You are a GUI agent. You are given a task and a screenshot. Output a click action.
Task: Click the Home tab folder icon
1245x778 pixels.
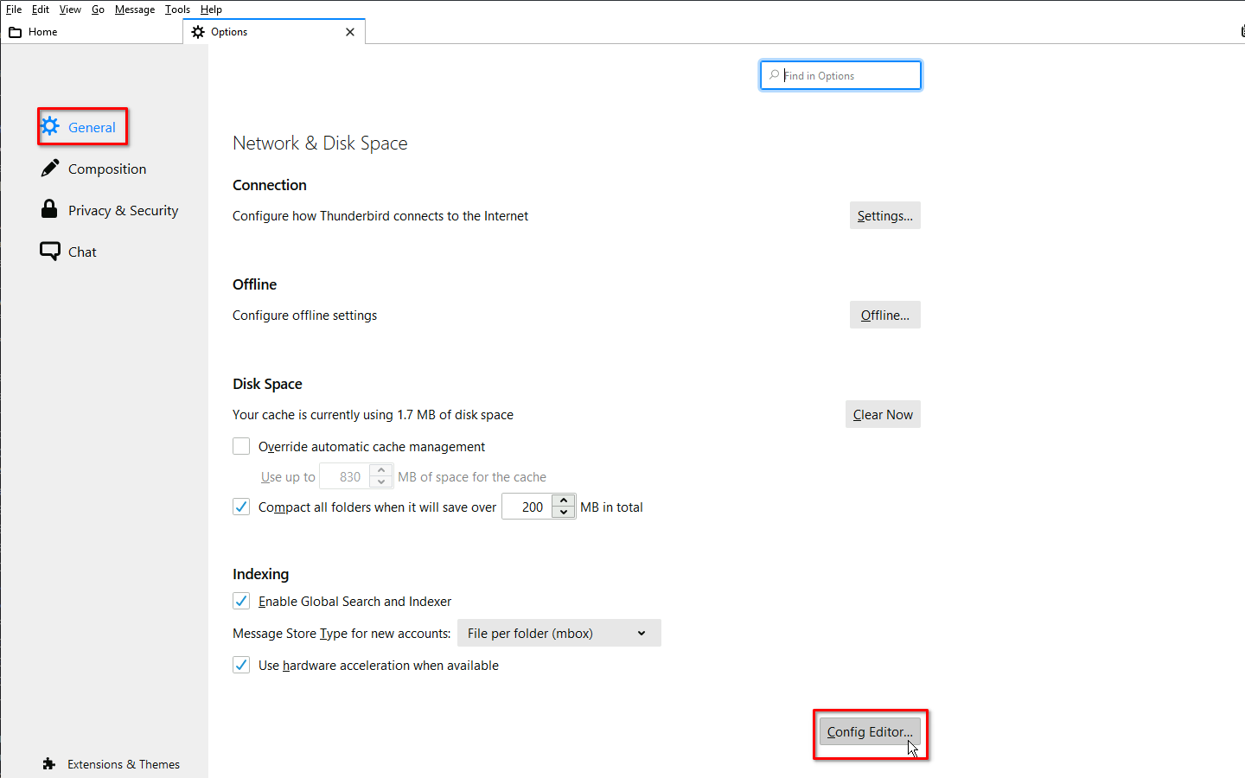pyautogui.click(x=15, y=32)
